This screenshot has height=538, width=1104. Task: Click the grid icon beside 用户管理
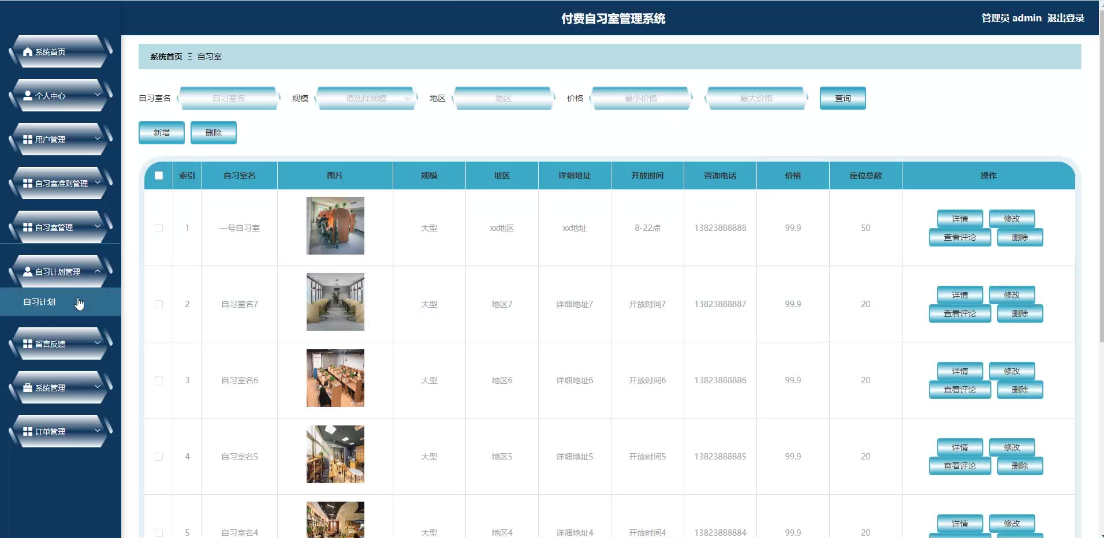pyautogui.click(x=28, y=140)
